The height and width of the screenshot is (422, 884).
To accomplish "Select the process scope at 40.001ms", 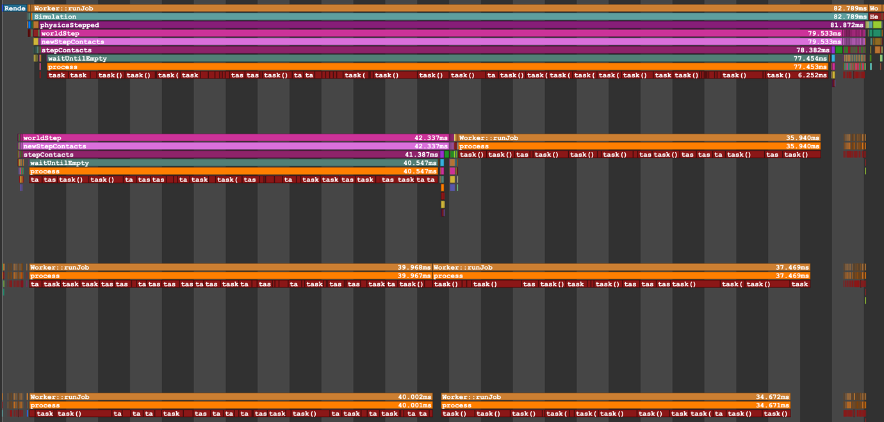I will pyautogui.click(x=231, y=405).
